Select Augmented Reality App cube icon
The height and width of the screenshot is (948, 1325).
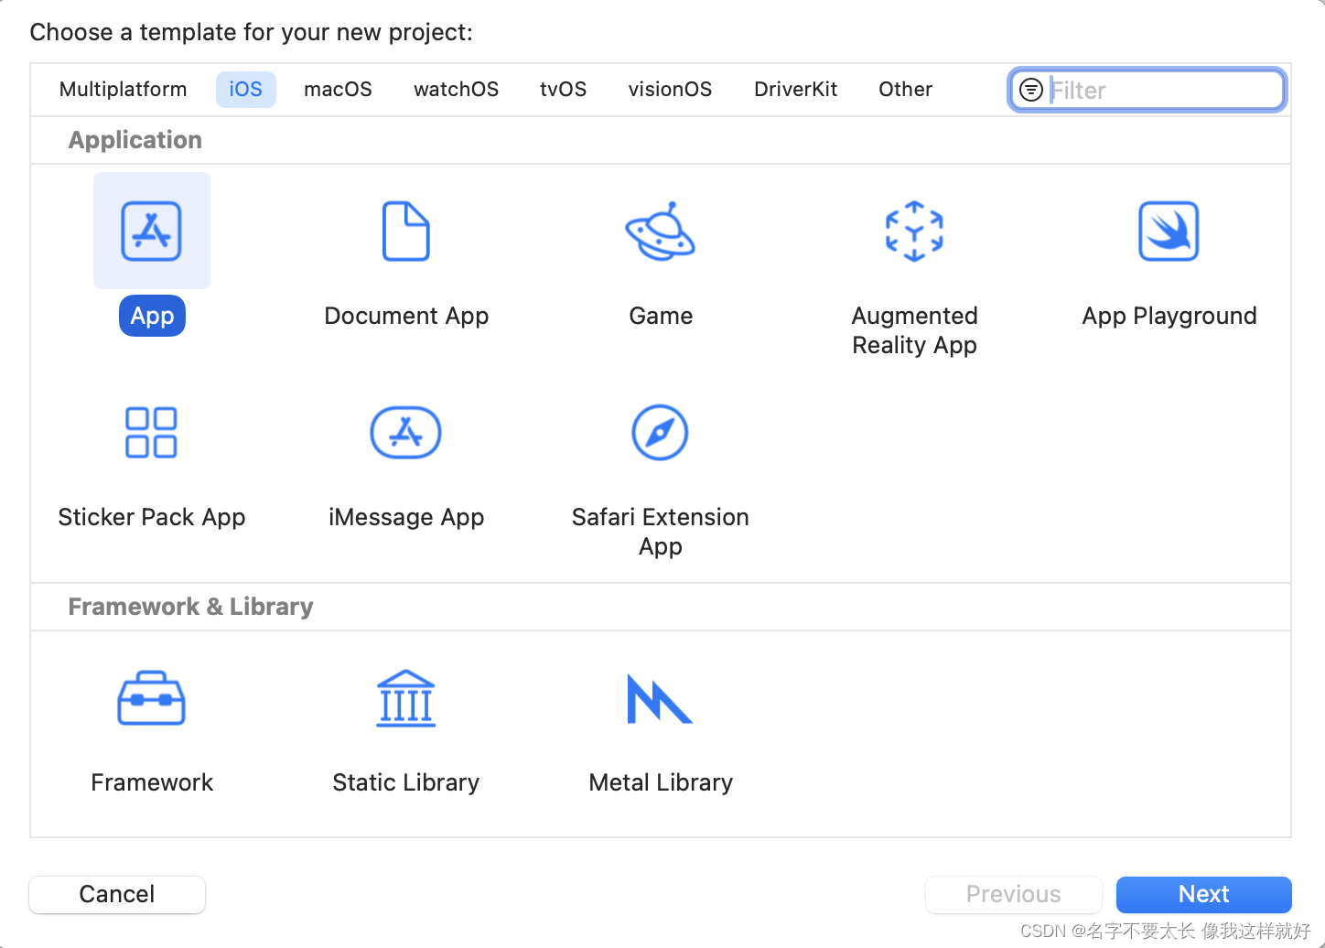(x=914, y=231)
